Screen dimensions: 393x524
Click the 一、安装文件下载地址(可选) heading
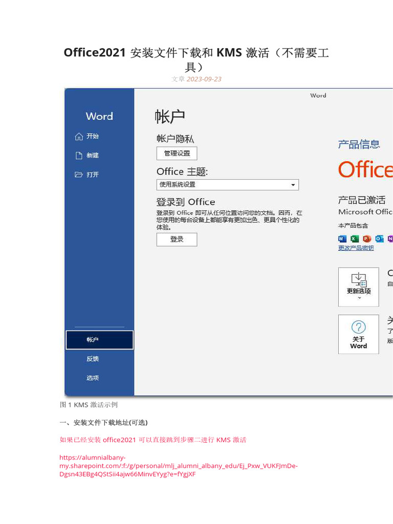[103, 423]
